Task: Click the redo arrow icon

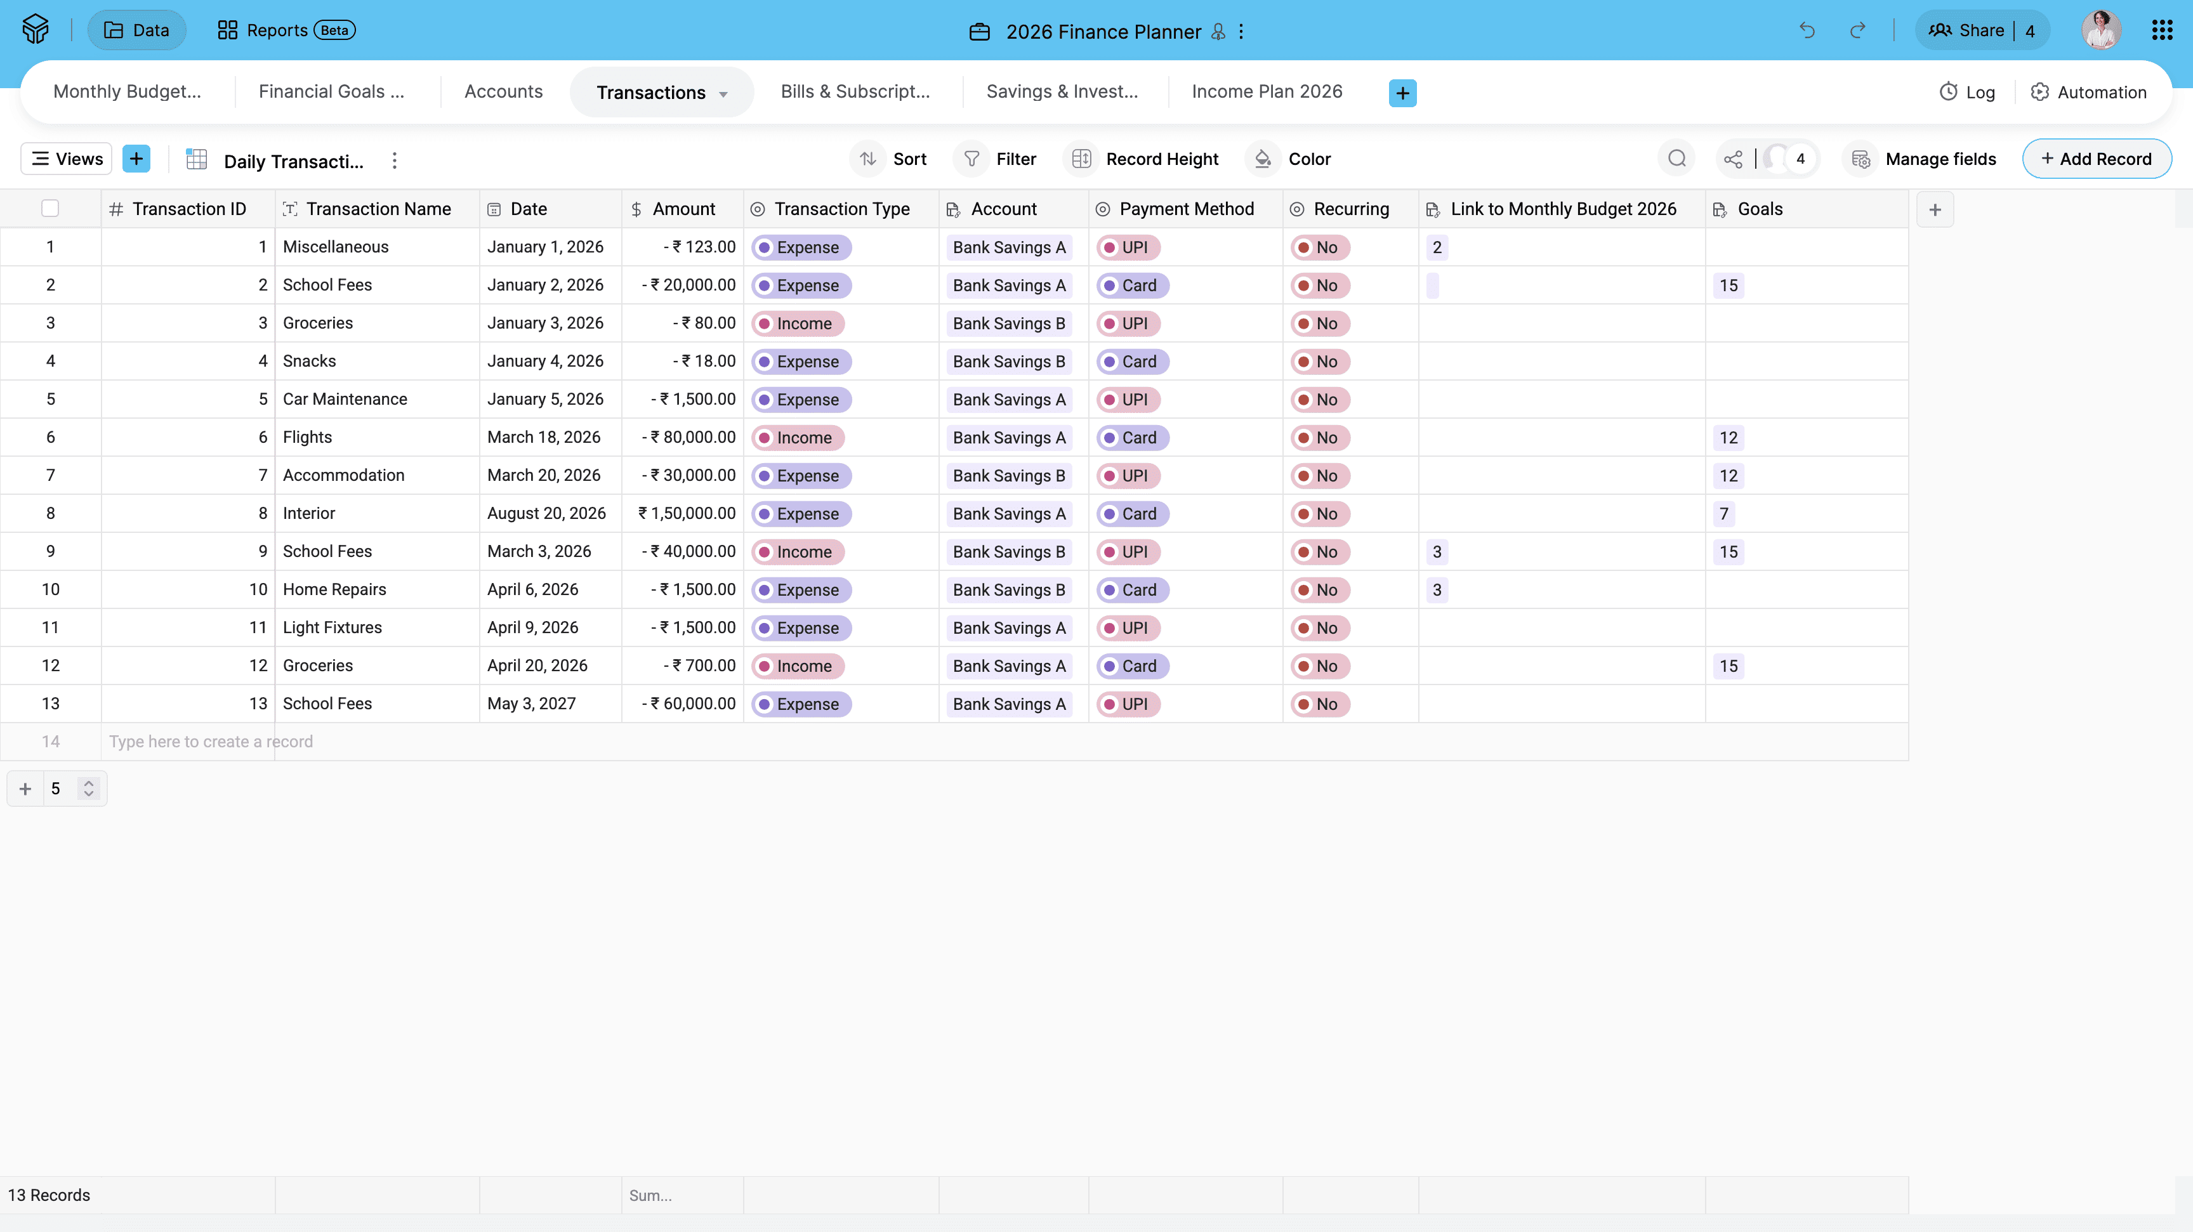Action: click(1857, 30)
